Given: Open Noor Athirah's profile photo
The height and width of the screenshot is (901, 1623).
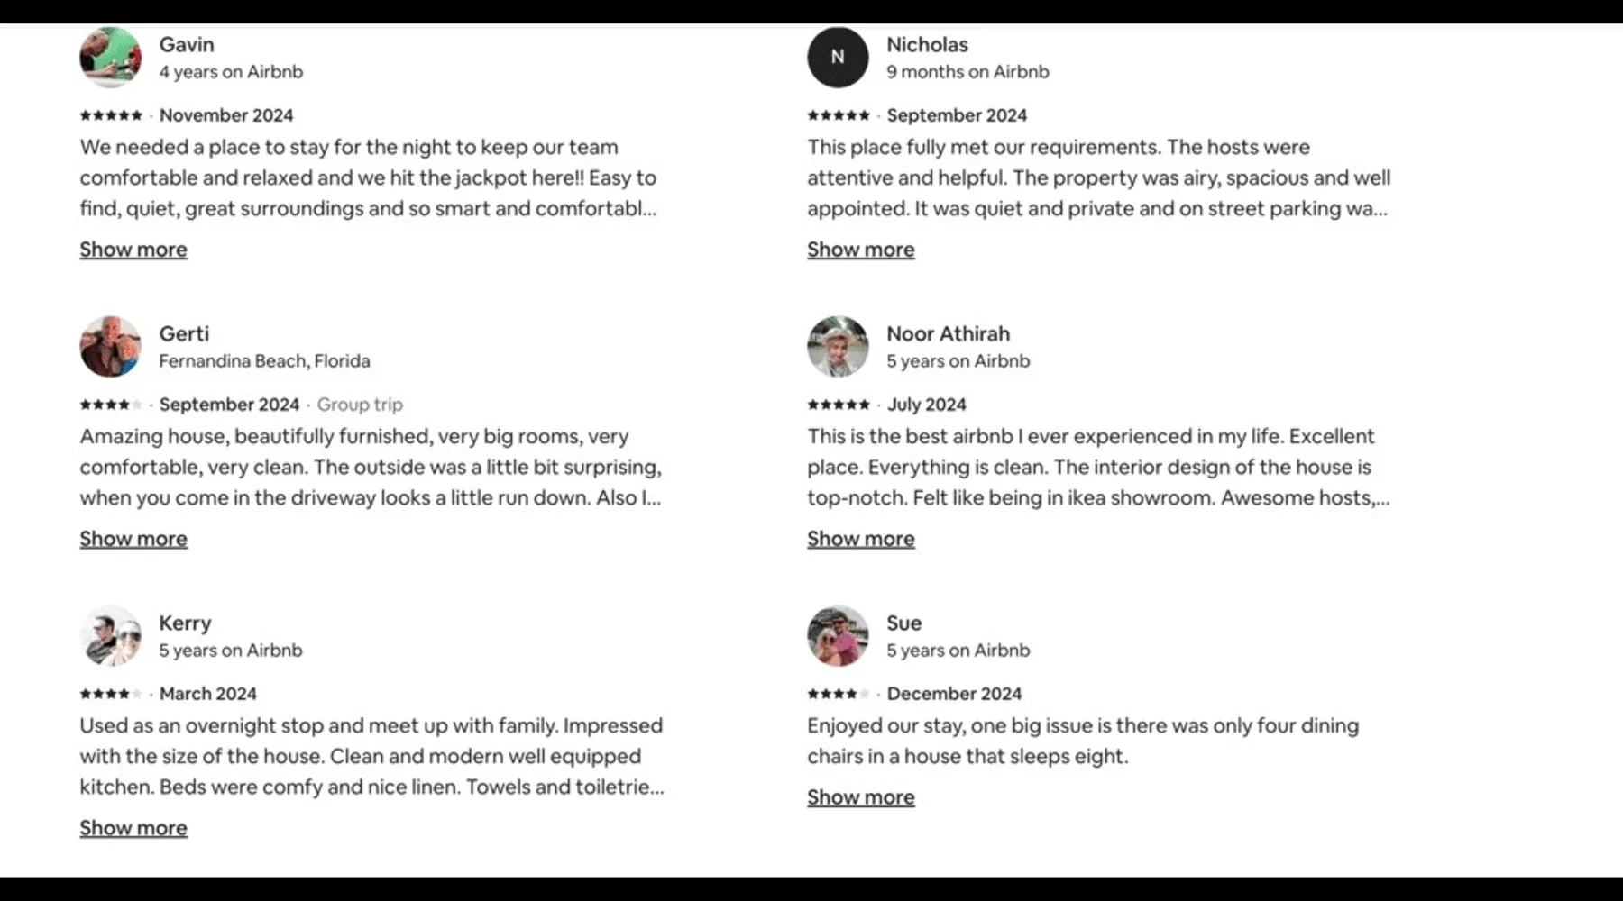Looking at the screenshot, I should (x=838, y=346).
